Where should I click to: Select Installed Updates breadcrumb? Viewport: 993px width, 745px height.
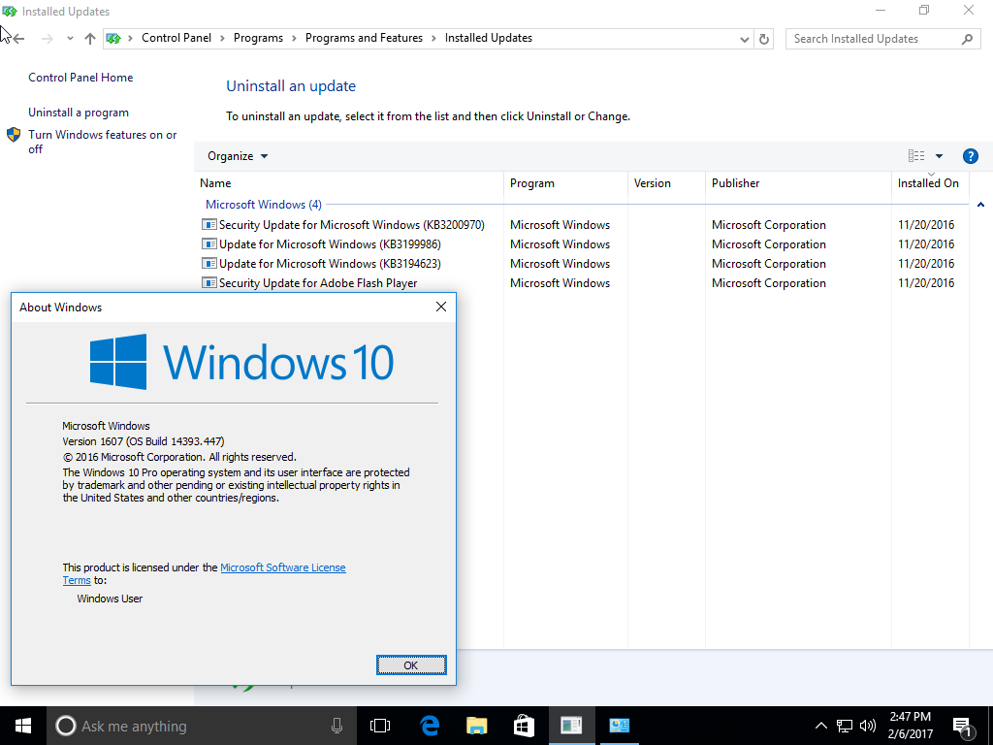tap(489, 38)
